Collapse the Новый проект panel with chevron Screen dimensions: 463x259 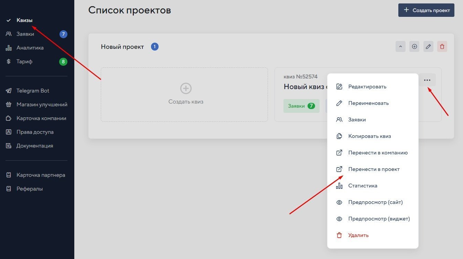(401, 46)
